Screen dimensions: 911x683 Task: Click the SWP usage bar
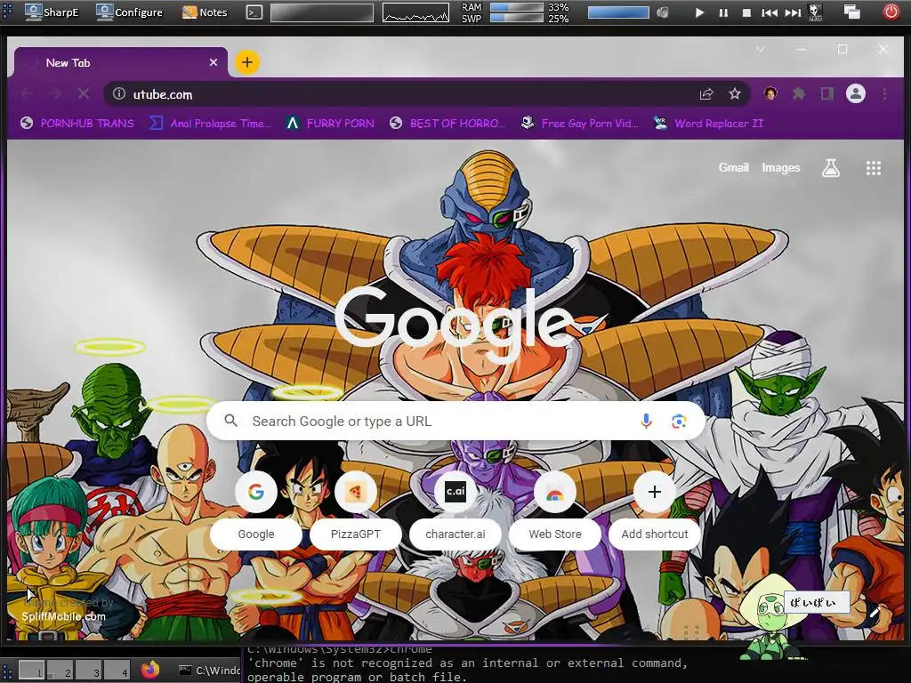(x=517, y=18)
